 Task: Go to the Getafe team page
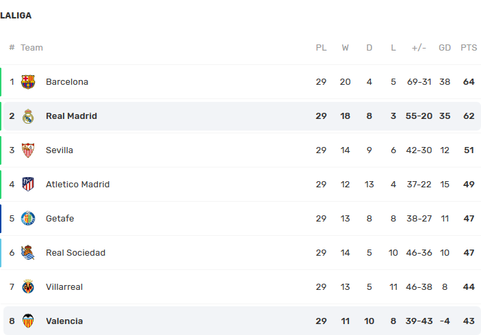tap(60, 219)
